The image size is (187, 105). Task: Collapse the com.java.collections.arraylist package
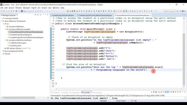[5, 29]
